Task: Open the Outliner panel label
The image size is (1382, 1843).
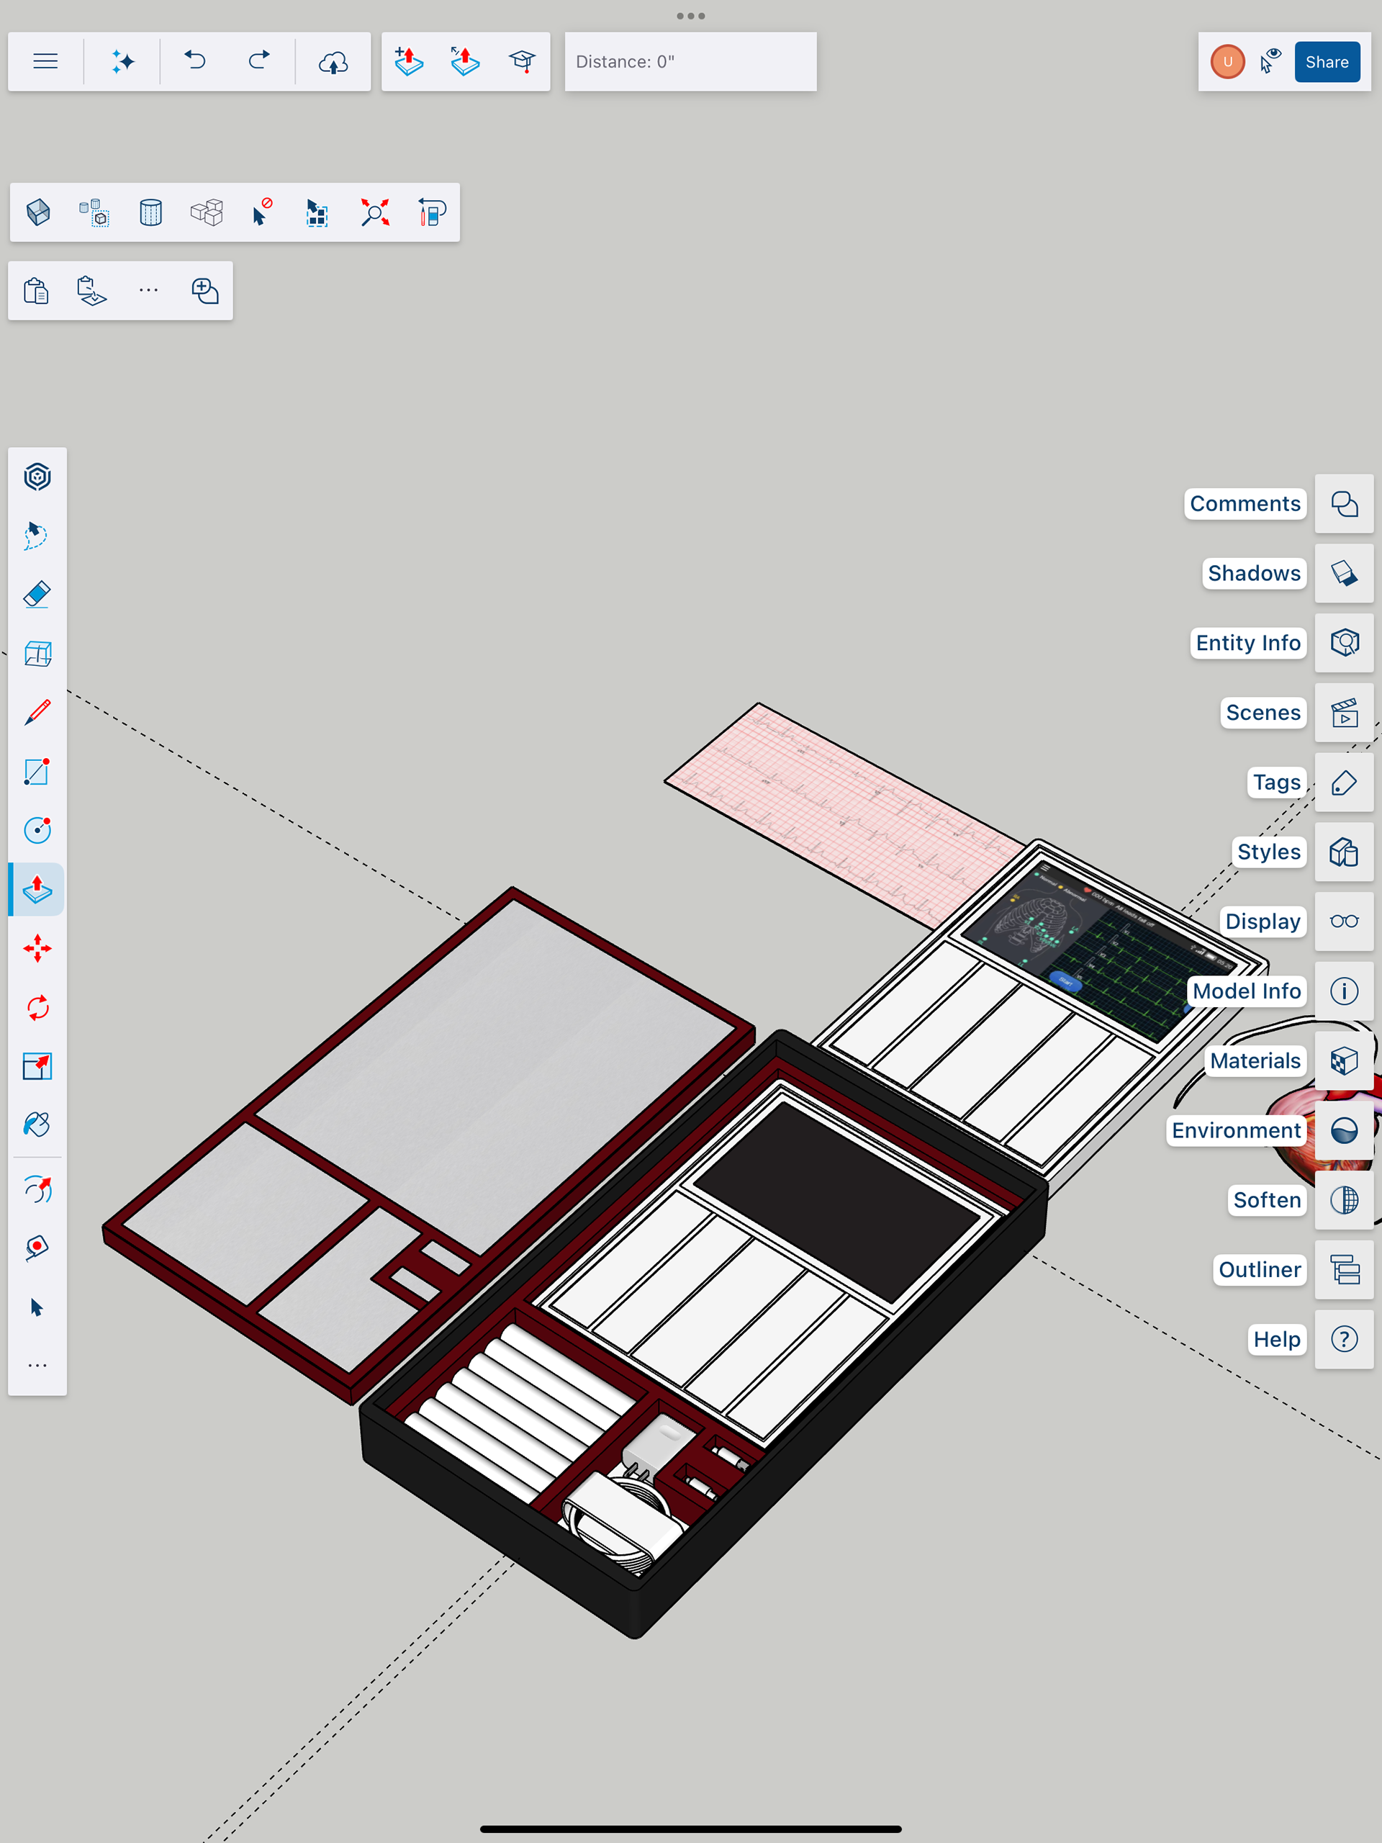Action: [1259, 1270]
